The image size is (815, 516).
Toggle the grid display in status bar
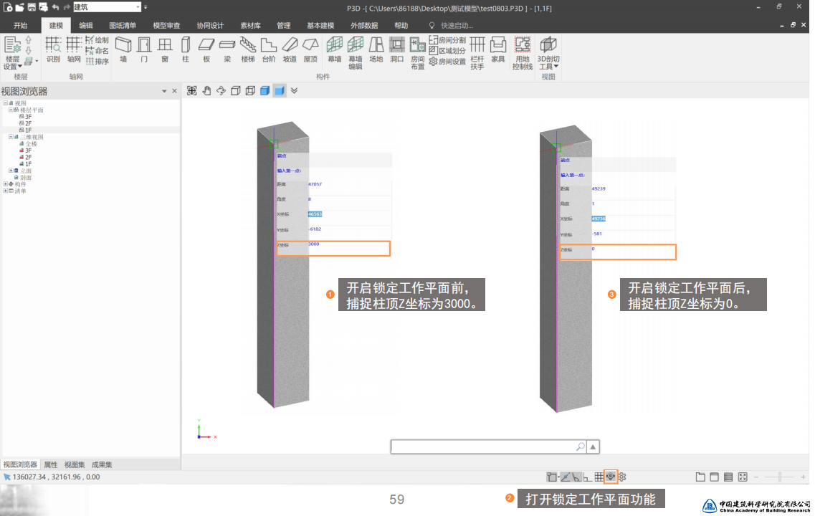tap(599, 477)
